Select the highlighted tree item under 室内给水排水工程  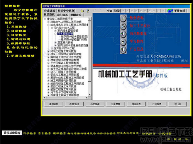[65, 34]
